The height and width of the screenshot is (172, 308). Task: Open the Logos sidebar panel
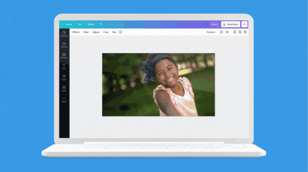click(x=64, y=89)
